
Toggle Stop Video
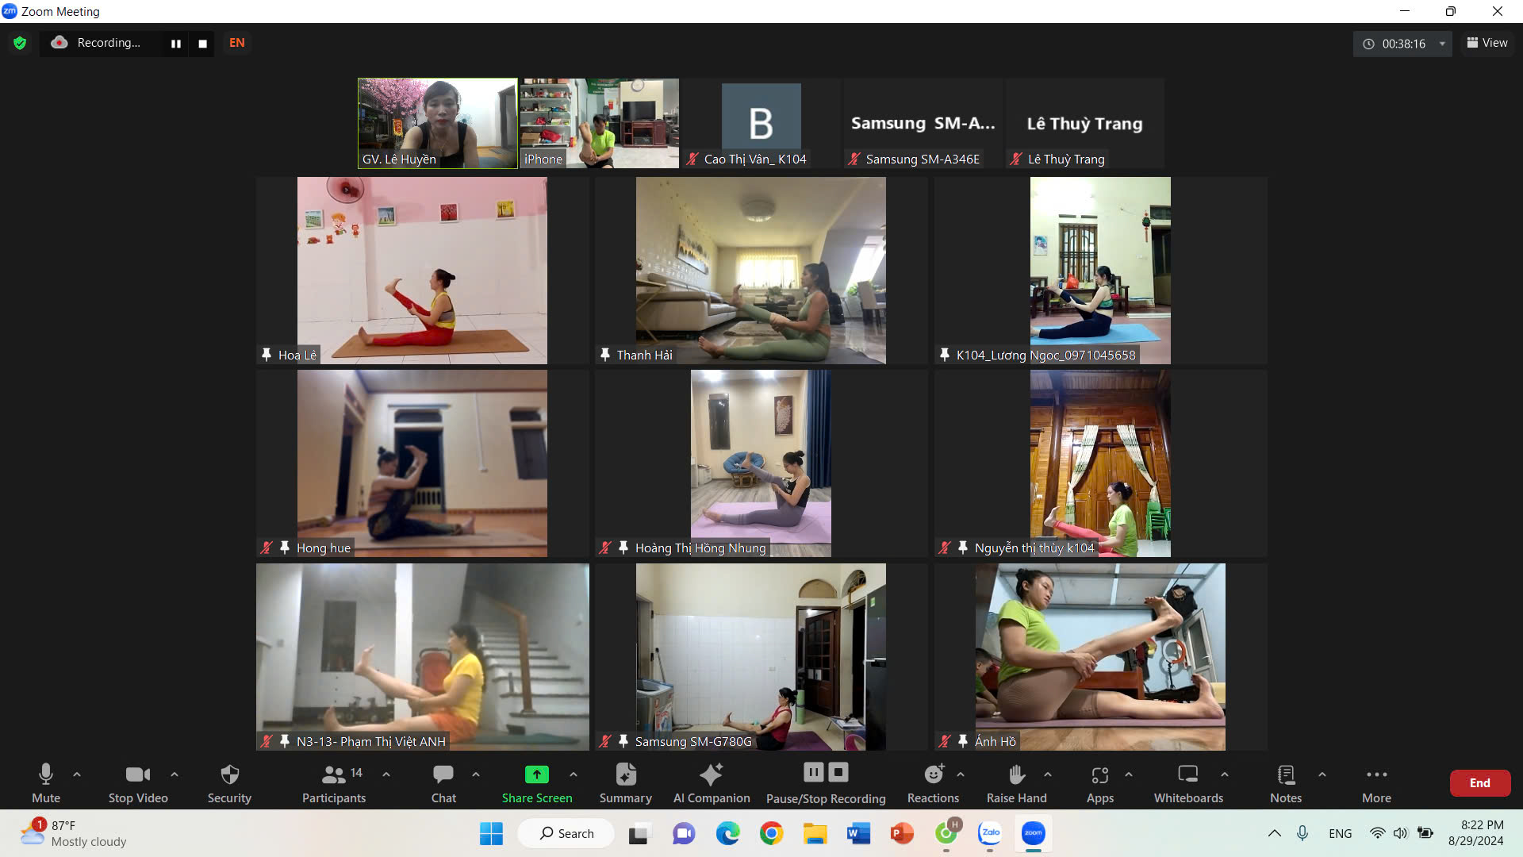(x=137, y=782)
